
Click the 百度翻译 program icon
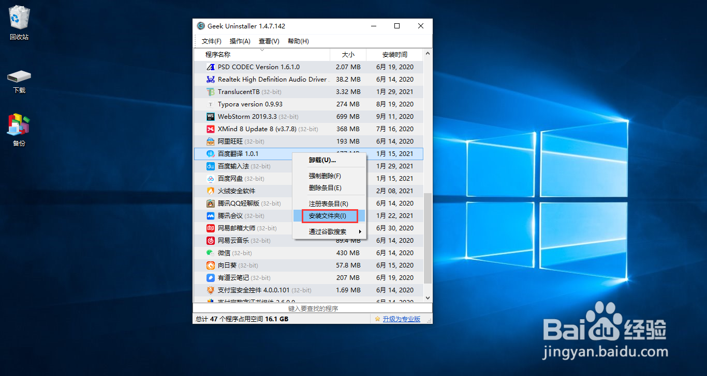210,154
